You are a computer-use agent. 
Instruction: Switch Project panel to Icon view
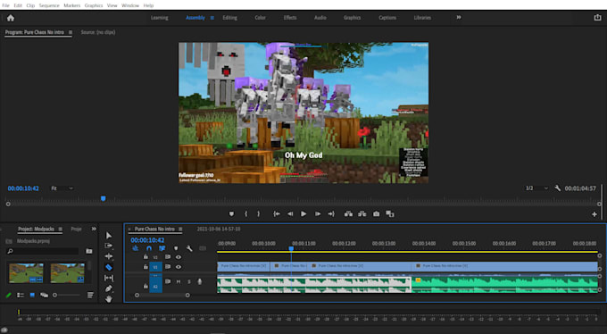[32, 296]
